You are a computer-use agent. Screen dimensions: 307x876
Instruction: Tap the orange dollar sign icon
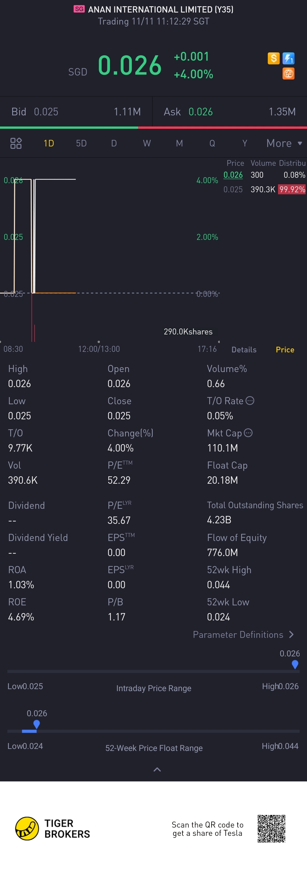click(x=273, y=58)
